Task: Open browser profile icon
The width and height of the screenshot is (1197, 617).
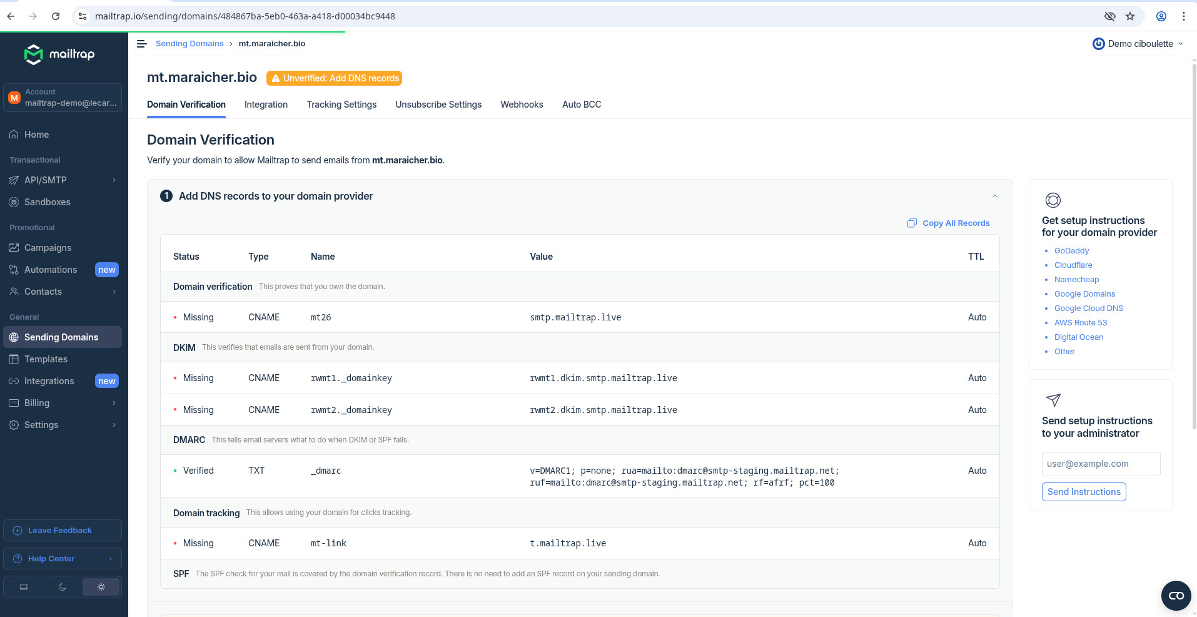Action: pyautogui.click(x=1161, y=16)
